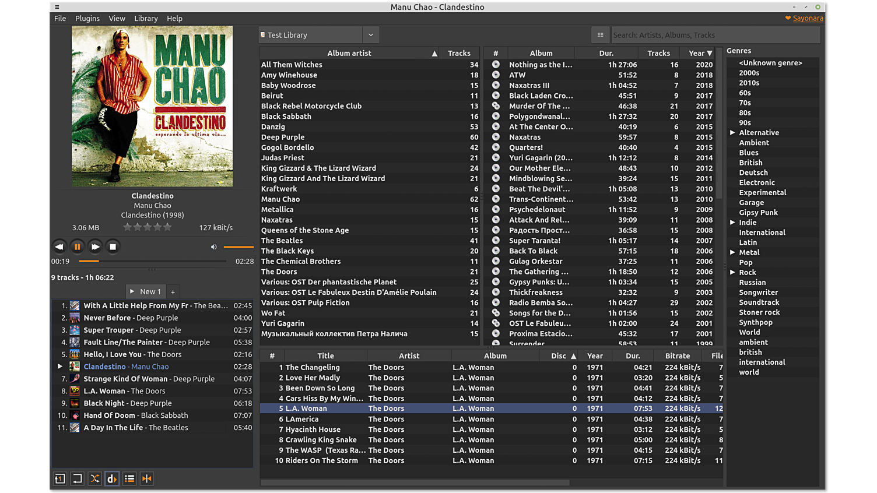Rate the track five stars using last star
877x493 pixels.
[x=167, y=227]
